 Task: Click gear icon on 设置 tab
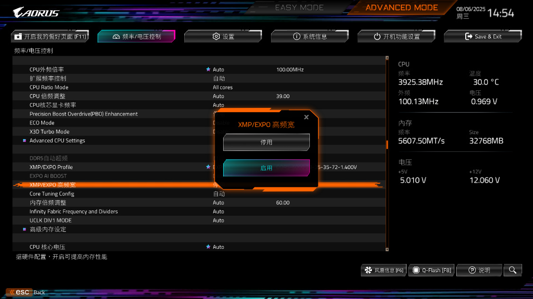click(216, 36)
